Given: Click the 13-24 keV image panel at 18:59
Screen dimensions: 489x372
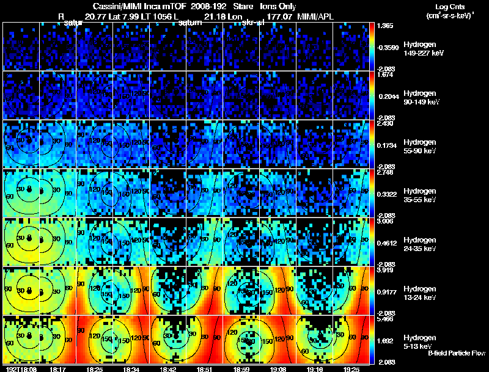Looking at the screenshot, I should tap(241, 291).
